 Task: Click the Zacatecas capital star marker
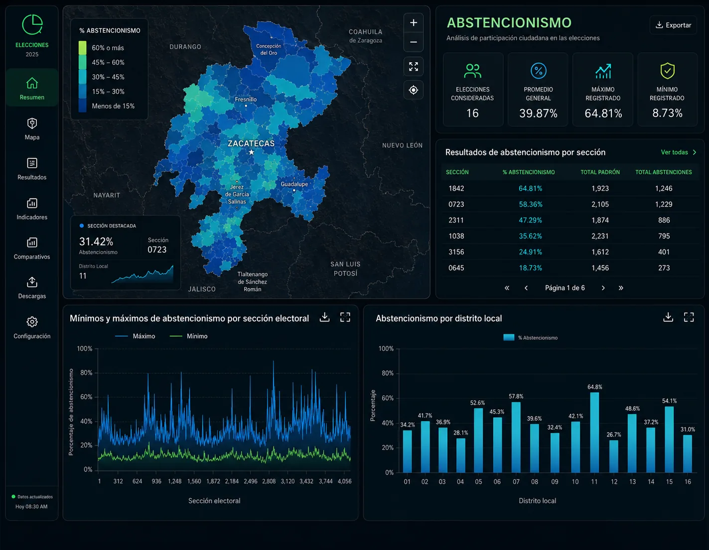251,152
